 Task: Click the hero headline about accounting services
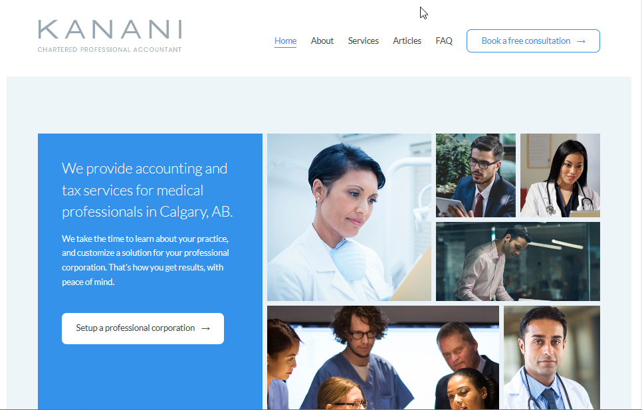coord(148,190)
